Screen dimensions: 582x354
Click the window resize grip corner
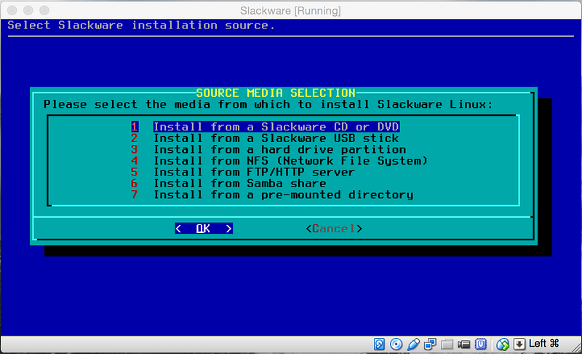click(x=577, y=348)
